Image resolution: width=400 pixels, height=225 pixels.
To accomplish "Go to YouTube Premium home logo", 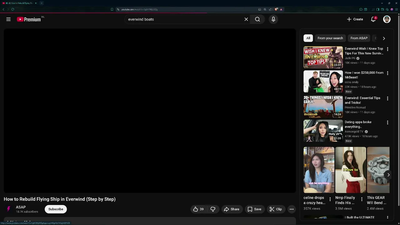I will [x=29, y=19].
